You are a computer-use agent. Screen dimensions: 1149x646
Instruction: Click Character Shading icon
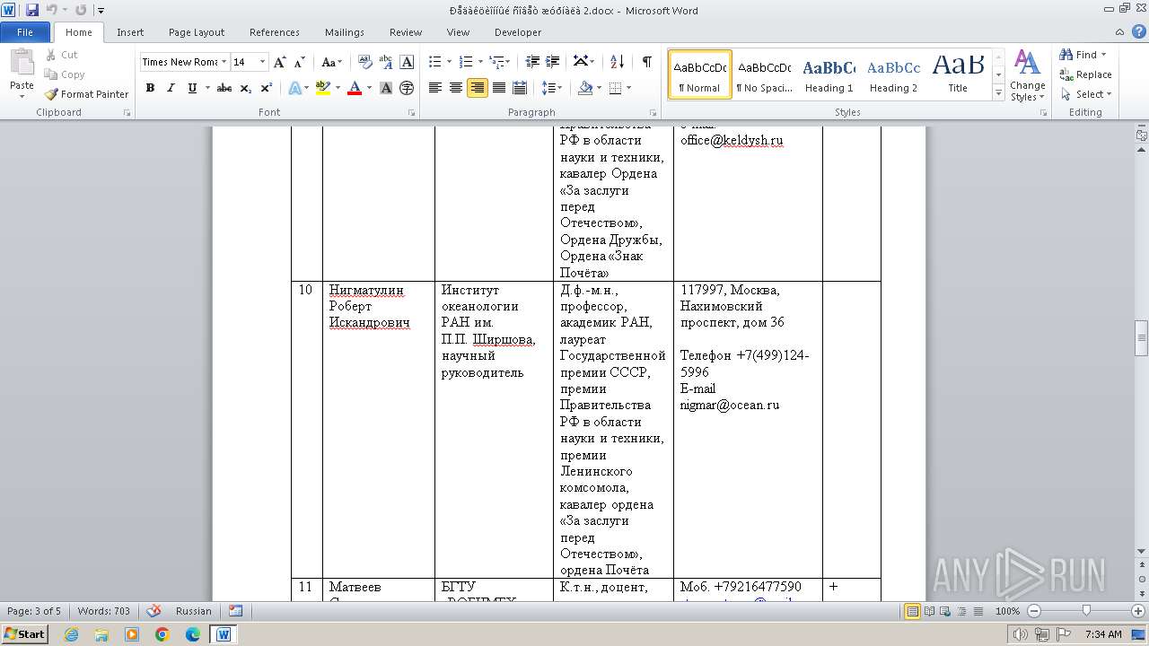pyautogui.click(x=386, y=88)
